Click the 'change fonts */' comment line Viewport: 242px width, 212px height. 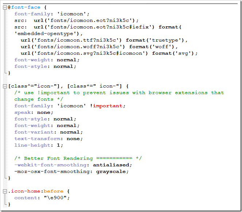tap(39, 99)
